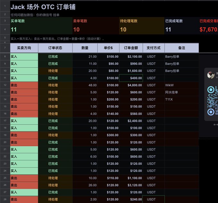
Task: Click the $1,100.00 order amount cell
Action: click(131, 178)
